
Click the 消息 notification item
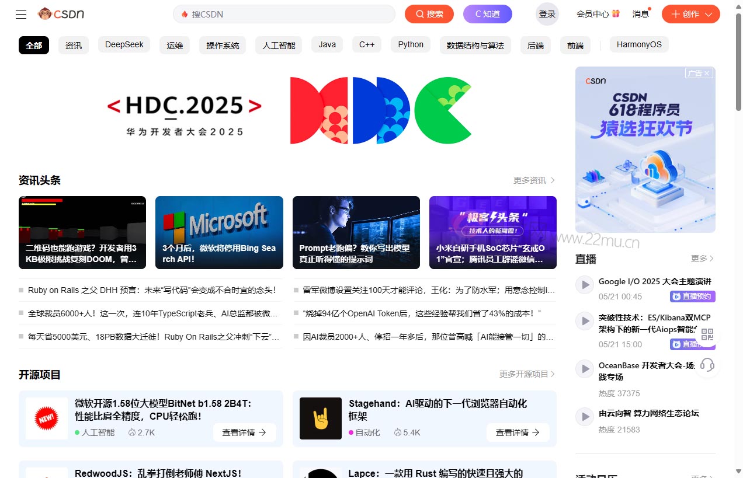(641, 14)
